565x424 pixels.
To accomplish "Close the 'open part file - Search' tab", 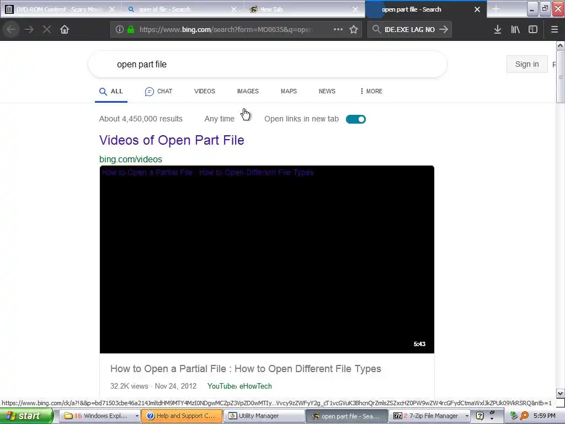I will click(477, 9).
